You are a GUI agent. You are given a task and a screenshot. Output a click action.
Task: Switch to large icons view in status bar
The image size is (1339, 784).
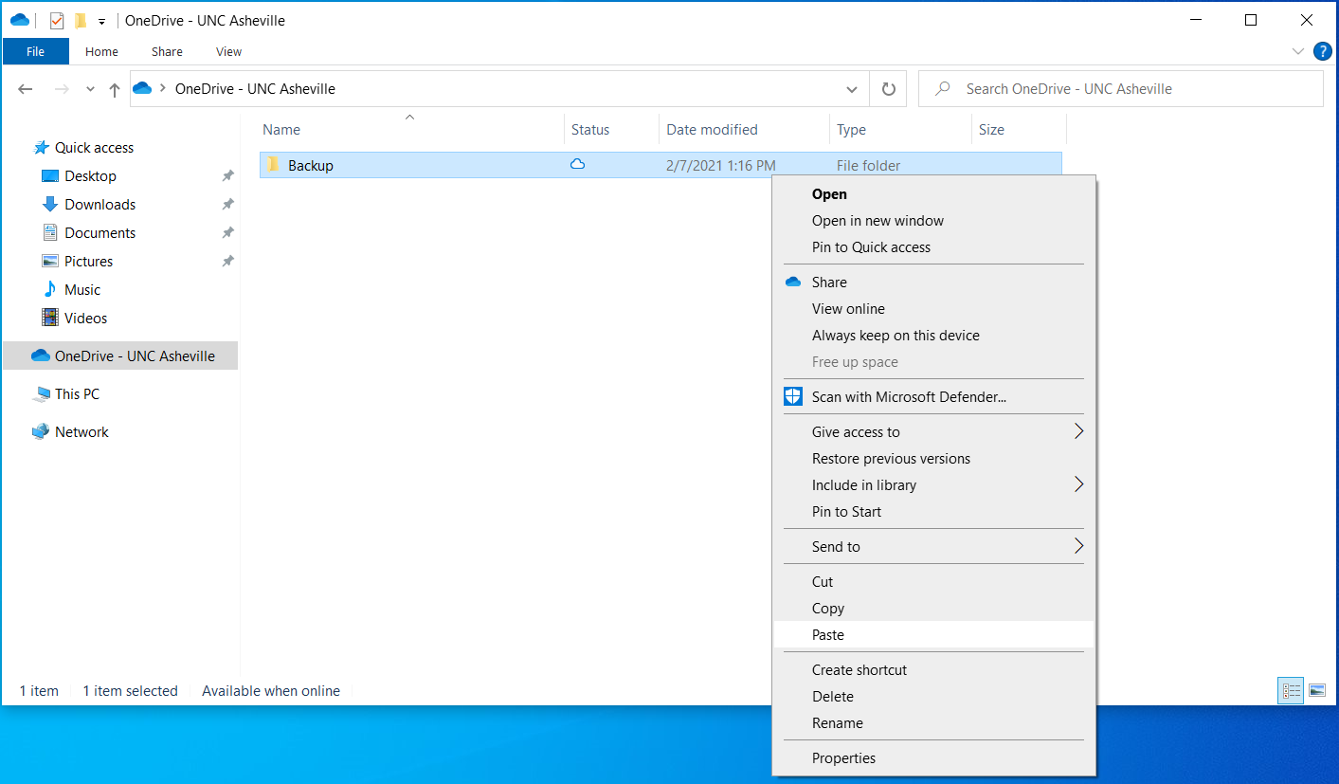[x=1316, y=691]
